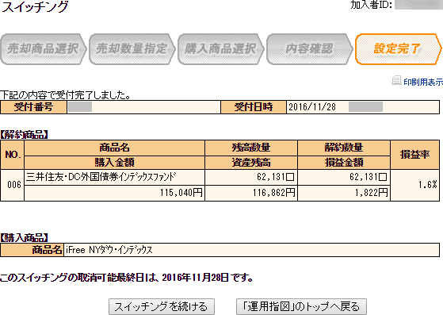Click 62,131口 under 解約数量

coord(369,177)
